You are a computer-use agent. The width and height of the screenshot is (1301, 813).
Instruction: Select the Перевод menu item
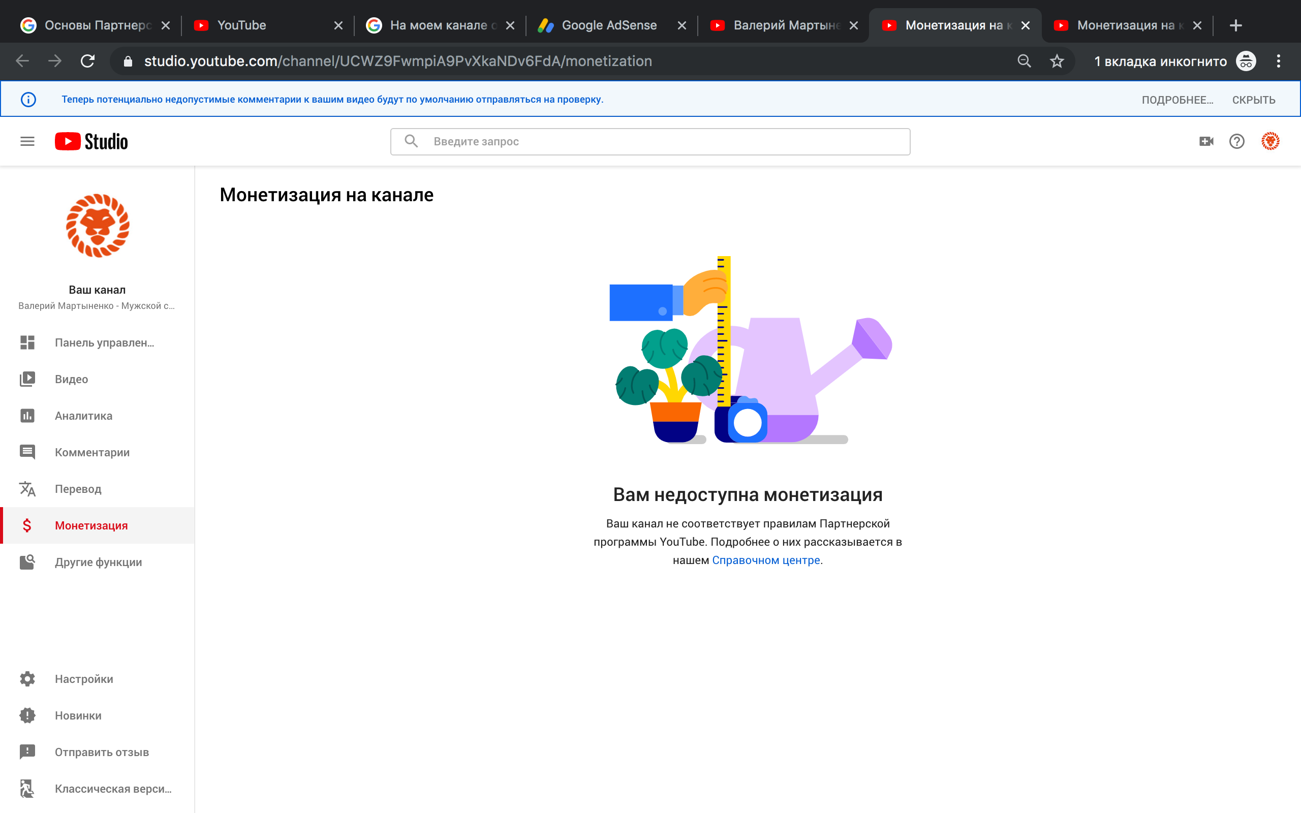[x=97, y=489]
